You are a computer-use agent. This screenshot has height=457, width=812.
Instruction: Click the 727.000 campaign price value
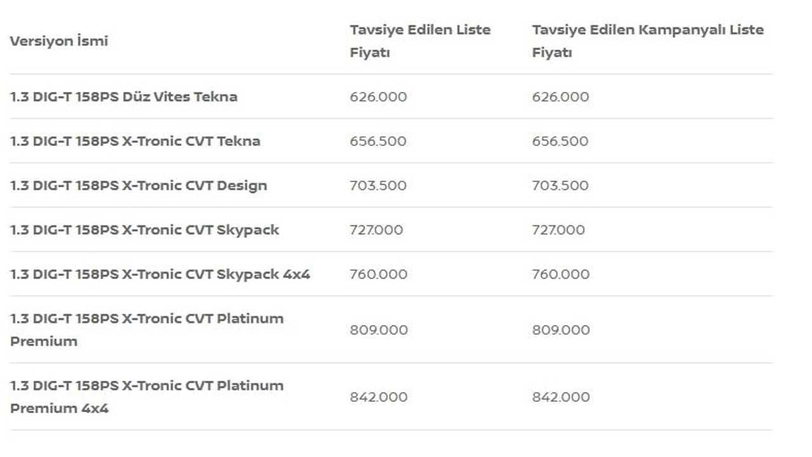click(558, 230)
